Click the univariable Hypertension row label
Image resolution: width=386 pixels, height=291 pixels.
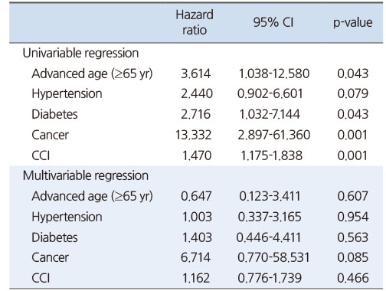67,94
